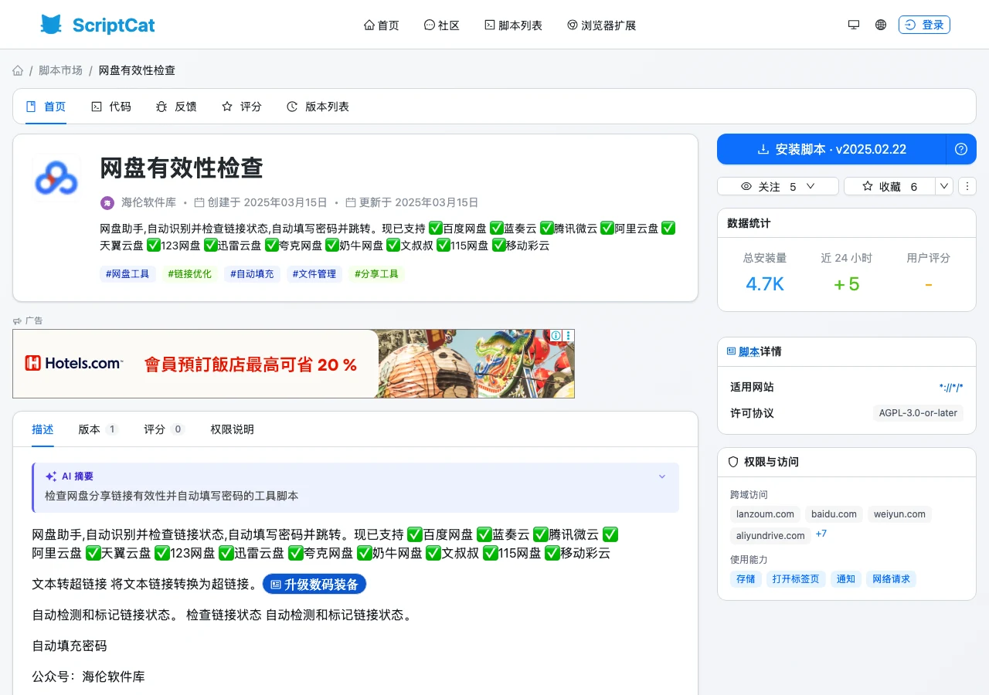Click the 权限与访问 shield icon
The width and height of the screenshot is (989, 695).
[x=734, y=462]
